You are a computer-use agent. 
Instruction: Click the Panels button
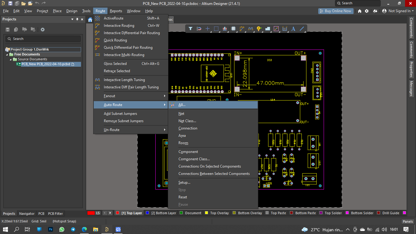pyautogui.click(x=408, y=222)
